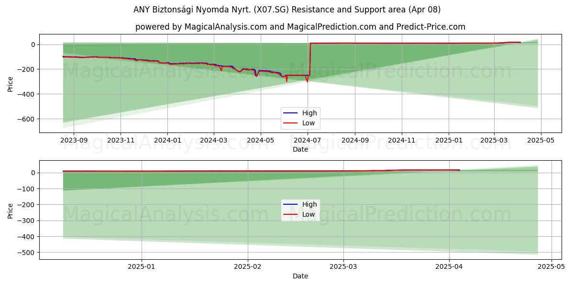
Task: Click the 2024-11 date tick label
Action: [401, 141]
